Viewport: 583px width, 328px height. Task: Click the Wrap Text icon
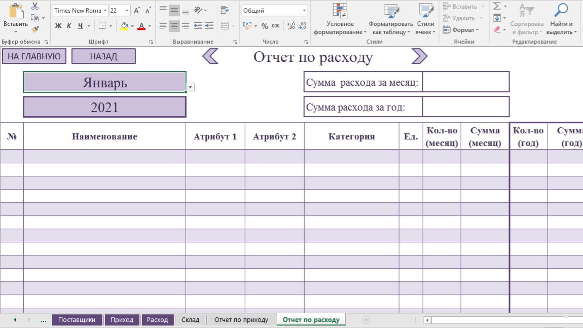coord(225,10)
